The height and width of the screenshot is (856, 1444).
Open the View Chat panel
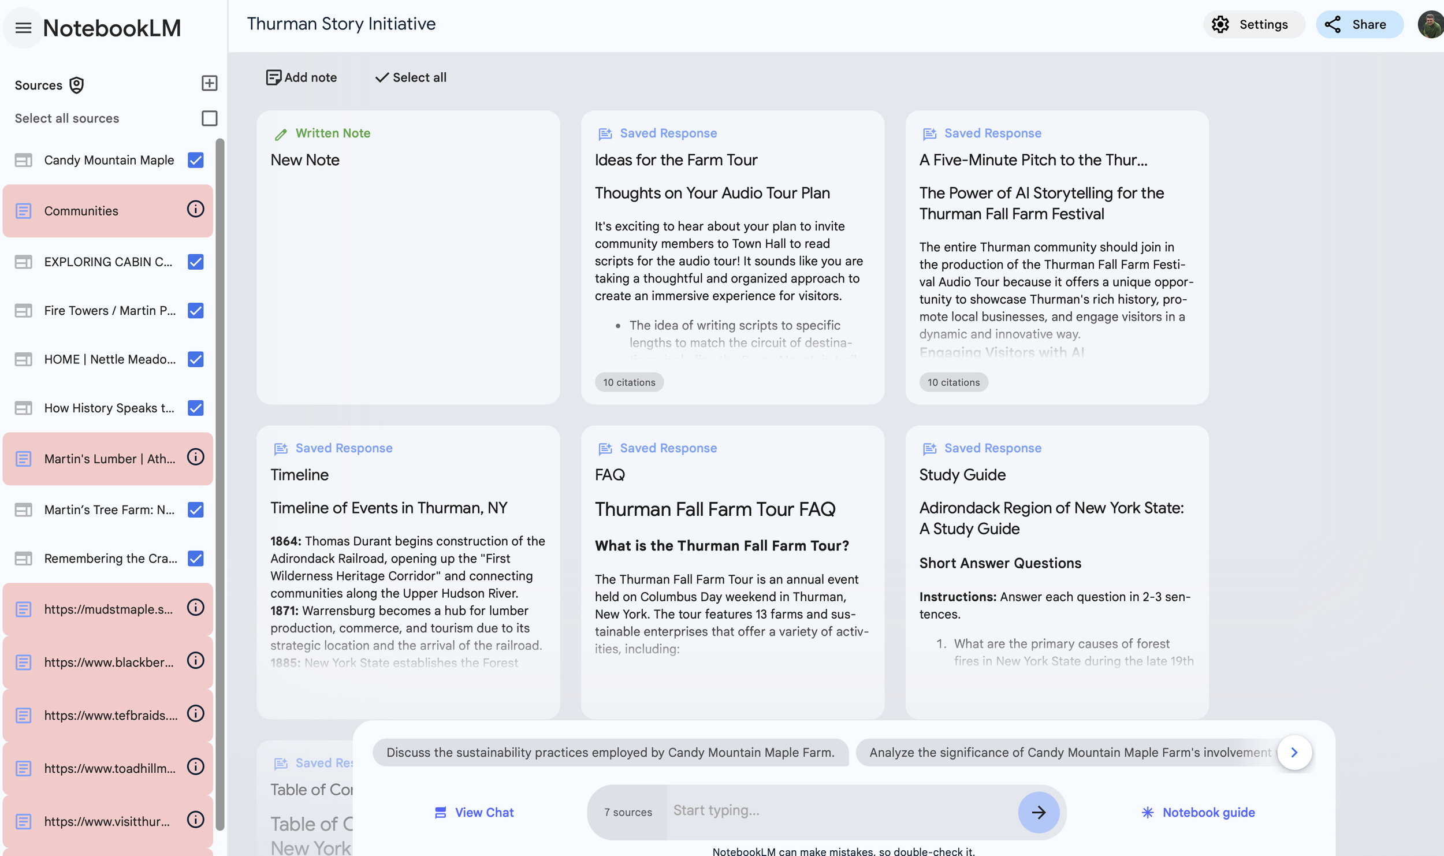coord(474,812)
